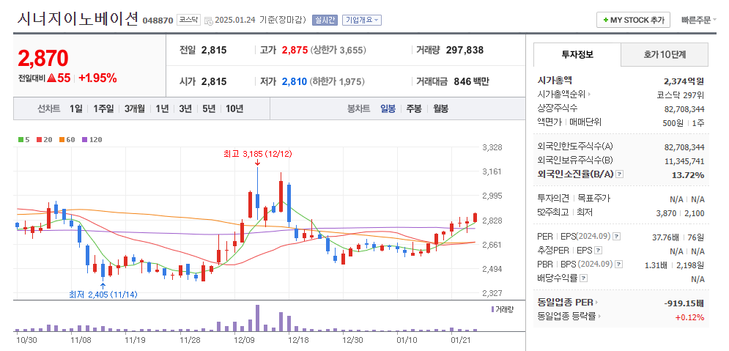Click the 동일업종 PER value -919.15배
Viewport: 729px width, 351px height.
point(684,303)
